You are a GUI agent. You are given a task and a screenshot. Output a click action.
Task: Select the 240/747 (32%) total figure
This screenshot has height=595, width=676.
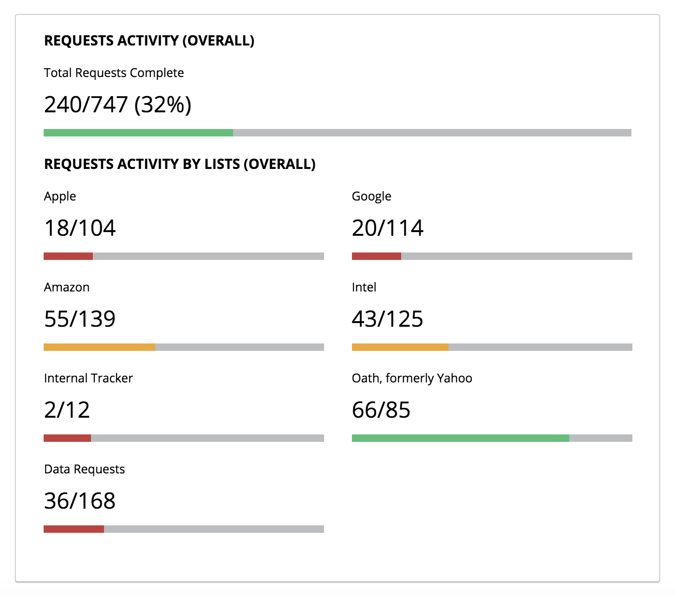click(117, 104)
